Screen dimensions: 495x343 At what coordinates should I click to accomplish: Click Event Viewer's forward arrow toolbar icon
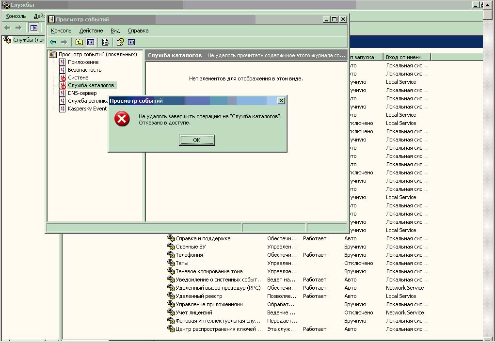pyautogui.click(x=64, y=42)
